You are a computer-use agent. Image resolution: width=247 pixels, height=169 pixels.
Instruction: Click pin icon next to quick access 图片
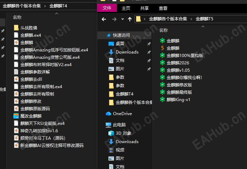point(149,69)
